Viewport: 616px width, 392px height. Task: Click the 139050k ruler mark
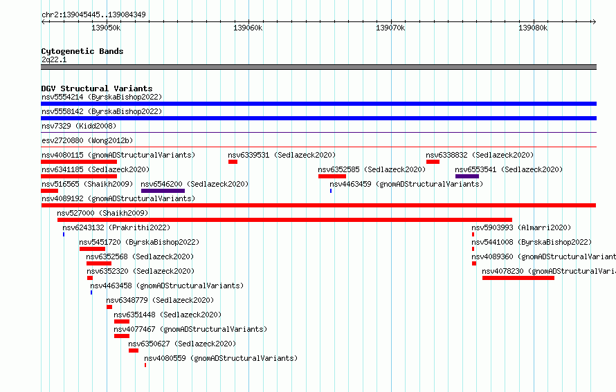[106, 28]
